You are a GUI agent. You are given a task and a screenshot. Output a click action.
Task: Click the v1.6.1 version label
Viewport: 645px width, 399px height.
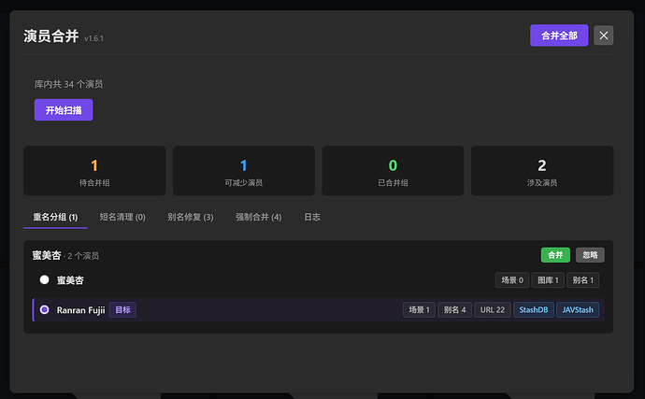pos(93,38)
